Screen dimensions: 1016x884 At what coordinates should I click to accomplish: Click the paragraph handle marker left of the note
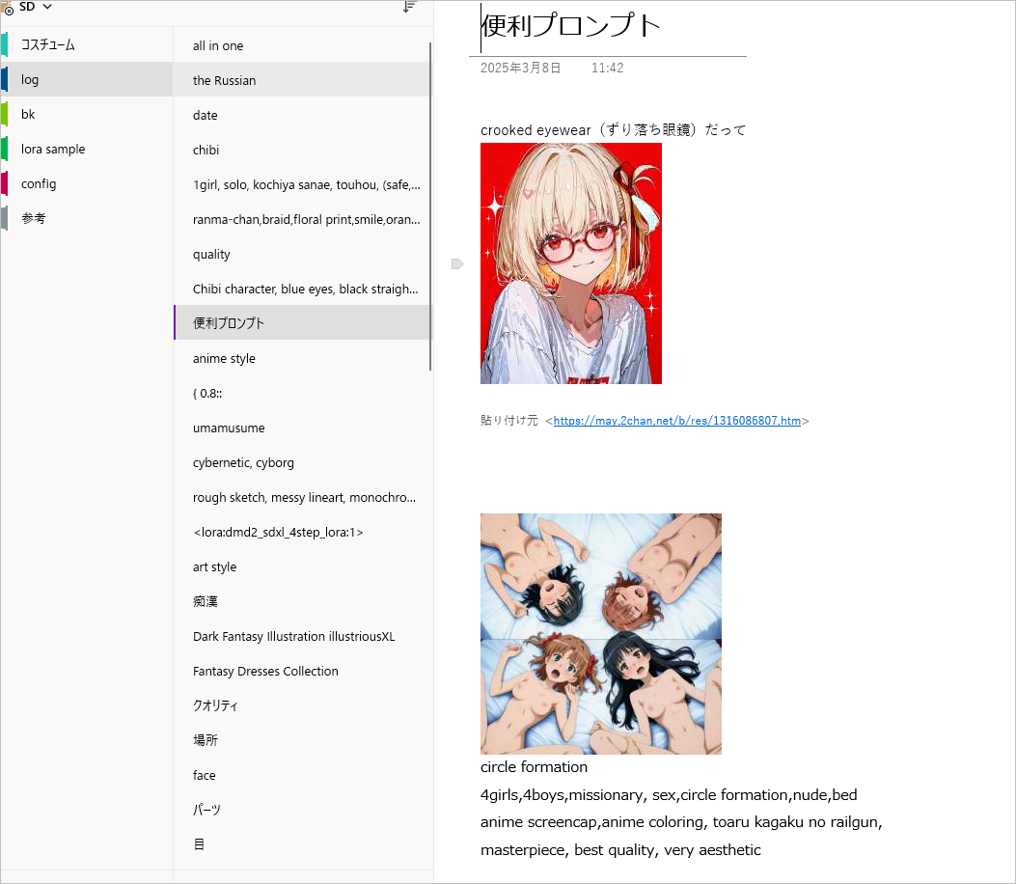click(x=457, y=263)
